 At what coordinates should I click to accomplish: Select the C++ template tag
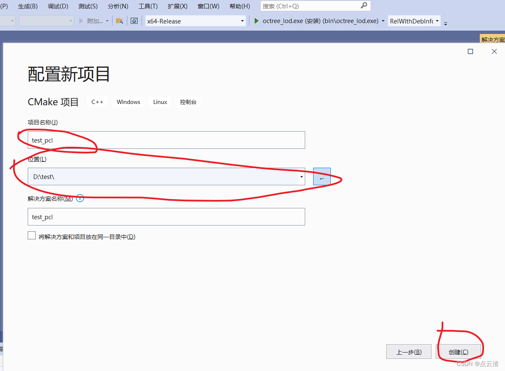[97, 101]
